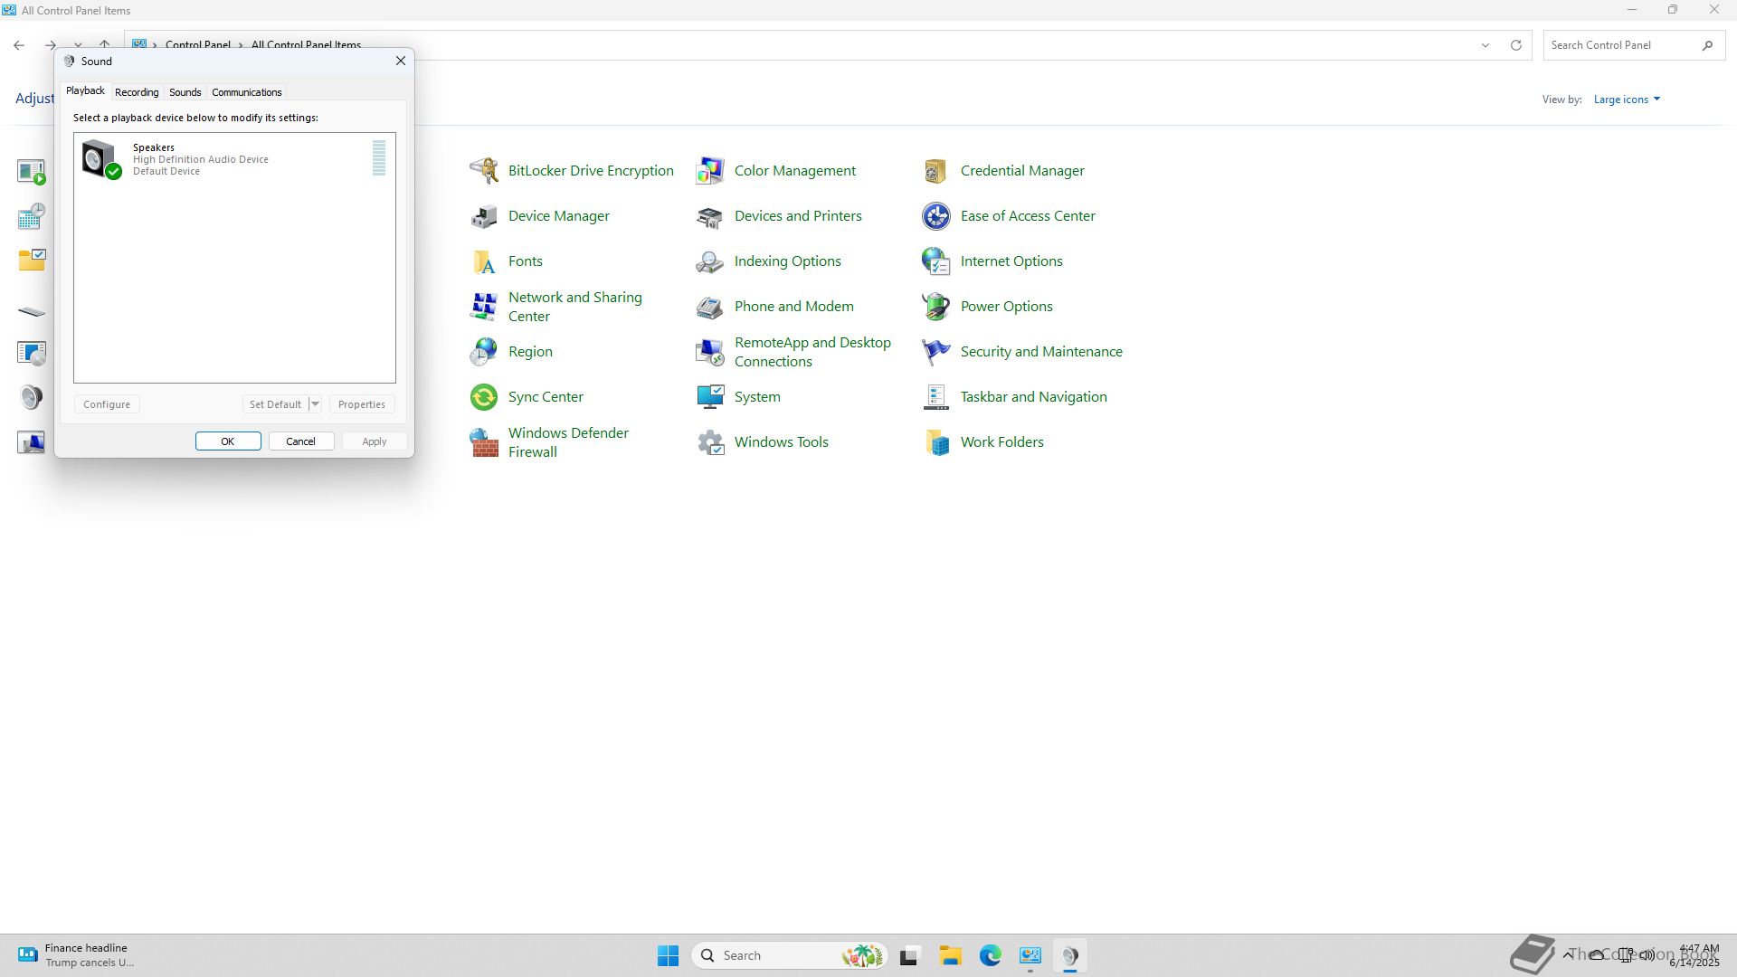Viewport: 1737px width, 977px height.
Task: Open the View by Large icons dropdown
Action: click(1627, 100)
